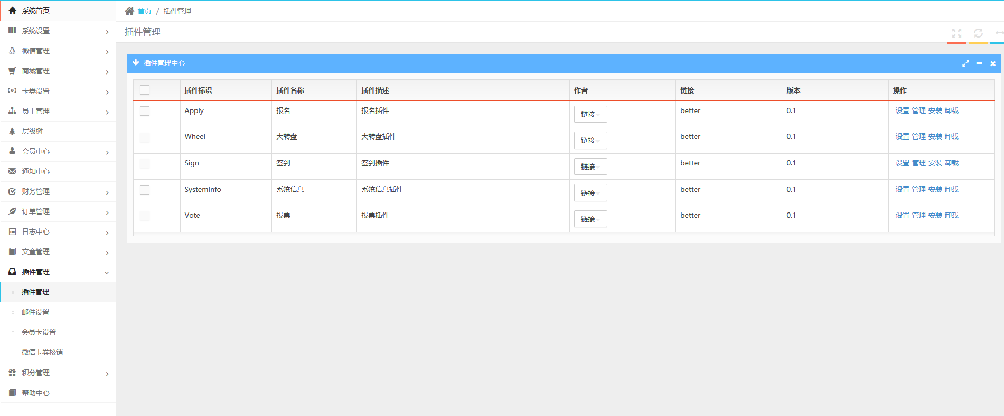Open the 链接 dropdown in the Wheel row
The width and height of the screenshot is (1004, 416).
(x=590, y=140)
